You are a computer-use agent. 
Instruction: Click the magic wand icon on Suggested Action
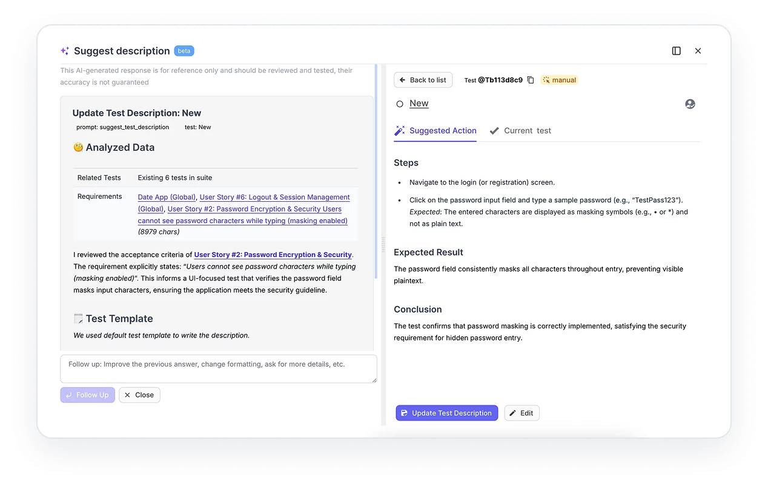coord(399,130)
